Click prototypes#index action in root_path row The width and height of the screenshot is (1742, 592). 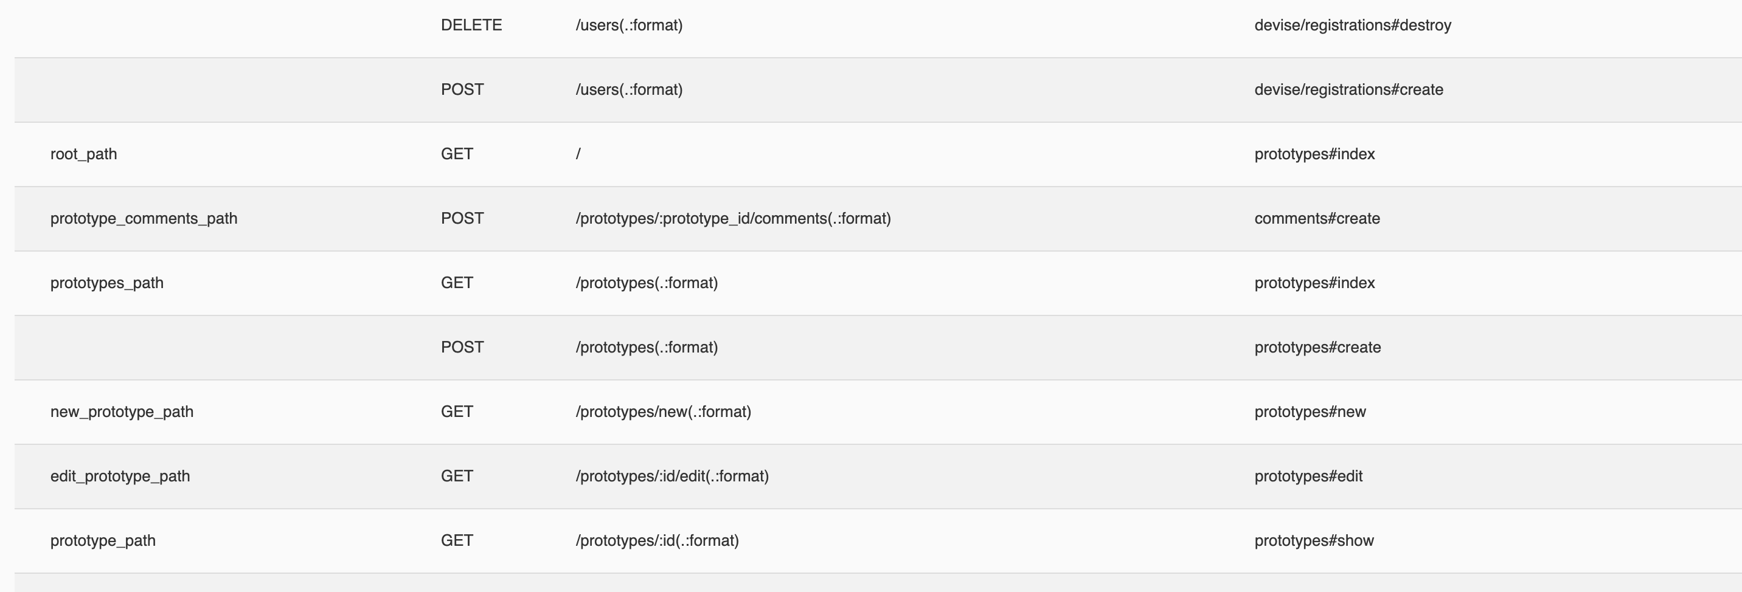pyautogui.click(x=1314, y=154)
